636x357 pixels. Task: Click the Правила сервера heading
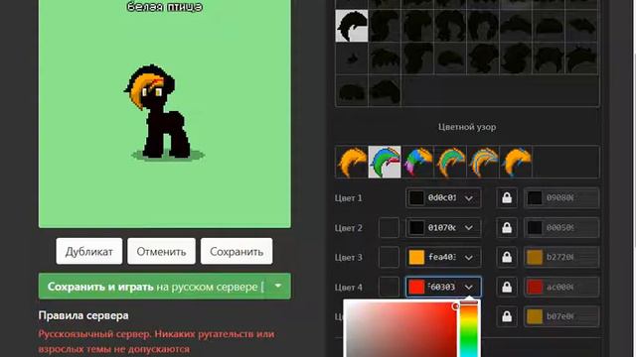pyautogui.click(x=83, y=315)
